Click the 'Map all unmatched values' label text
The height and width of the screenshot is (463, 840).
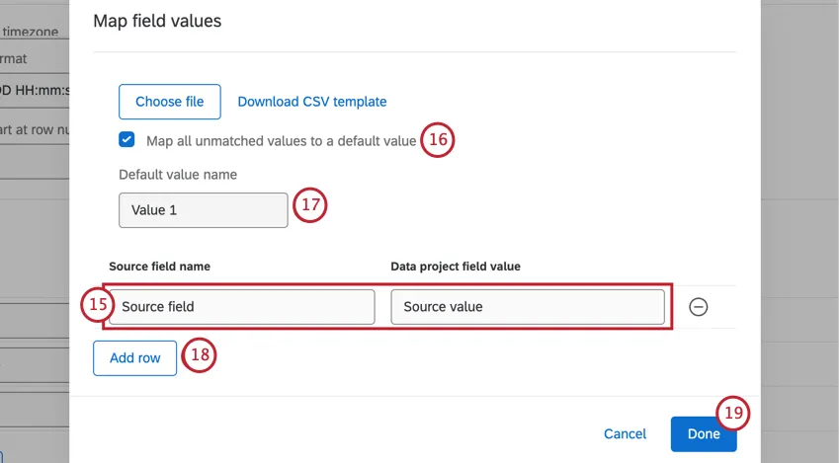click(281, 141)
